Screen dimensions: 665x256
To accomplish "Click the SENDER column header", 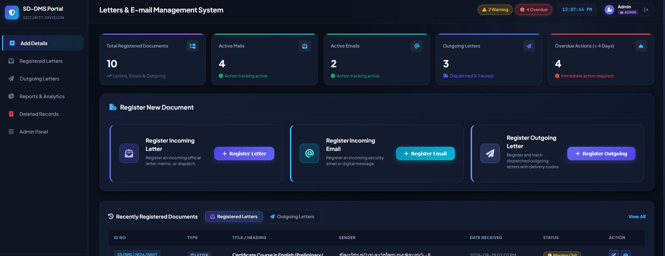I will coord(347,238).
